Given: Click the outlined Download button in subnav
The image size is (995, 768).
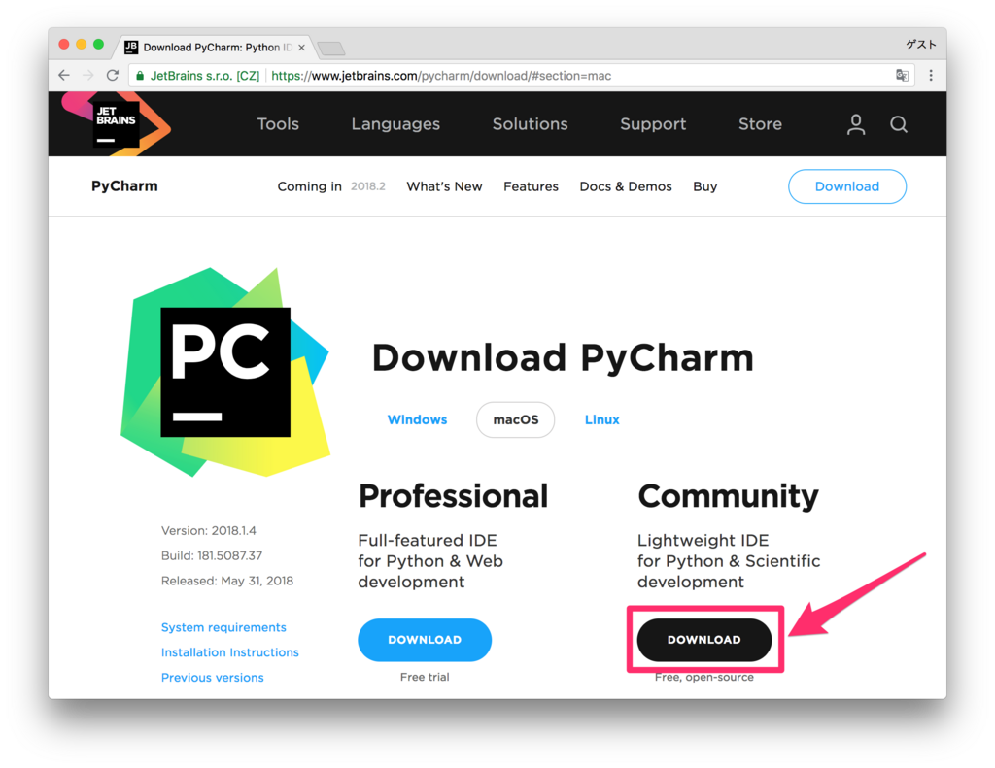Looking at the screenshot, I should tap(847, 186).
